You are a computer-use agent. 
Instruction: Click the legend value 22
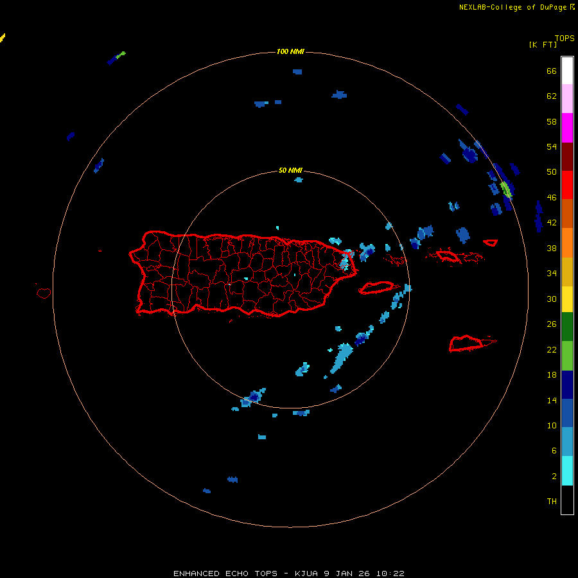[x=552, y=349]
